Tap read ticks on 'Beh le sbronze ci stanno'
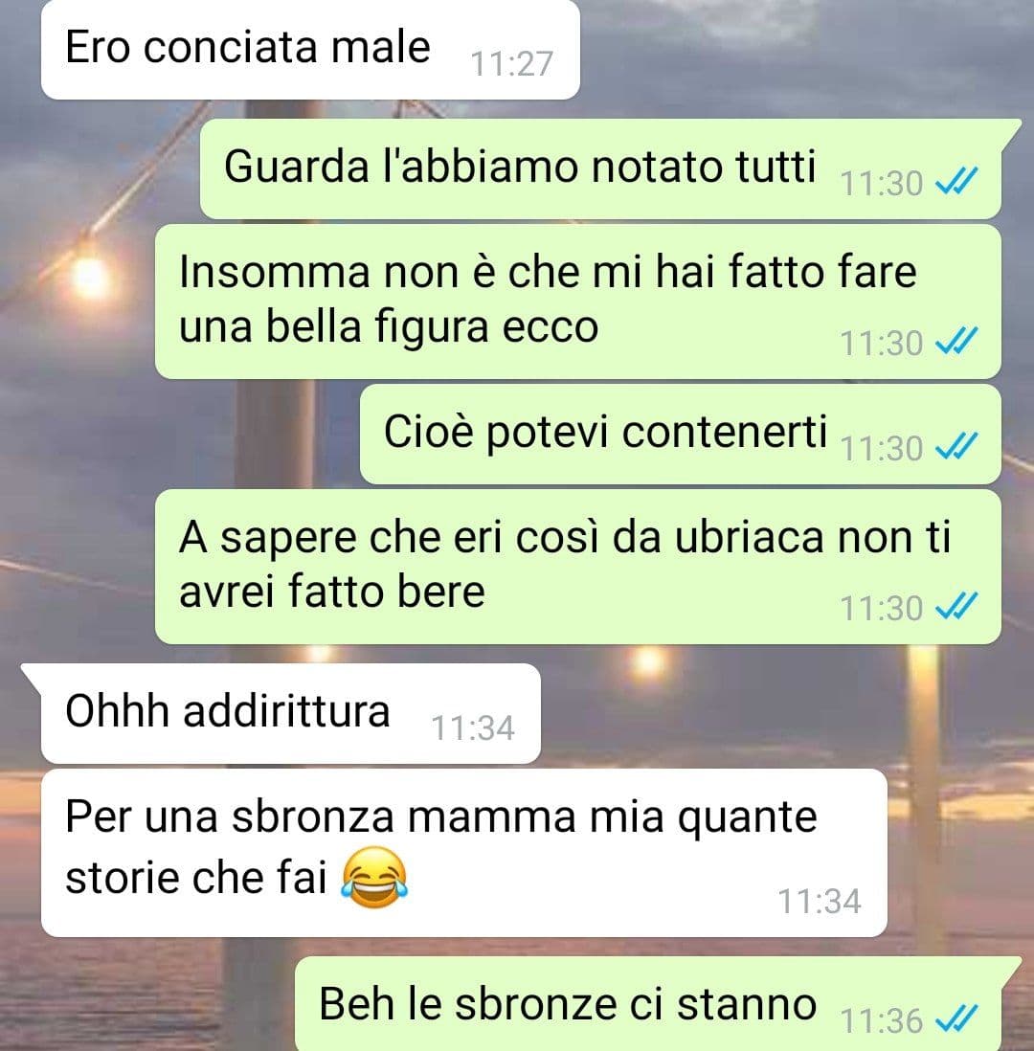Screen dimensions: 1034x1051 [956, 1018]
